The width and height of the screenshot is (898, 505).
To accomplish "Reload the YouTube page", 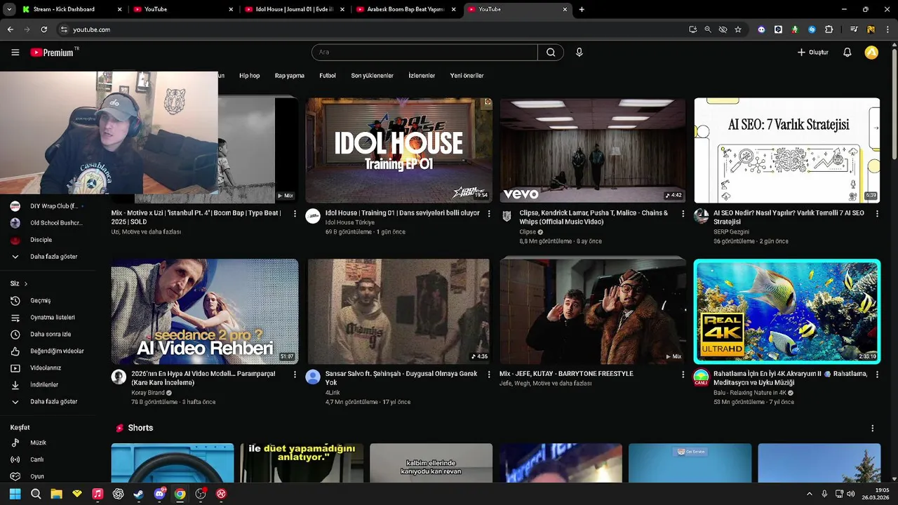I will pos(43,29).
